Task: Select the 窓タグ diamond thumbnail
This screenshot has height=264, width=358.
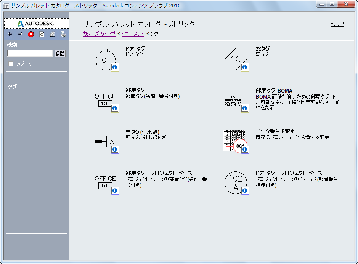Action: 236,59
